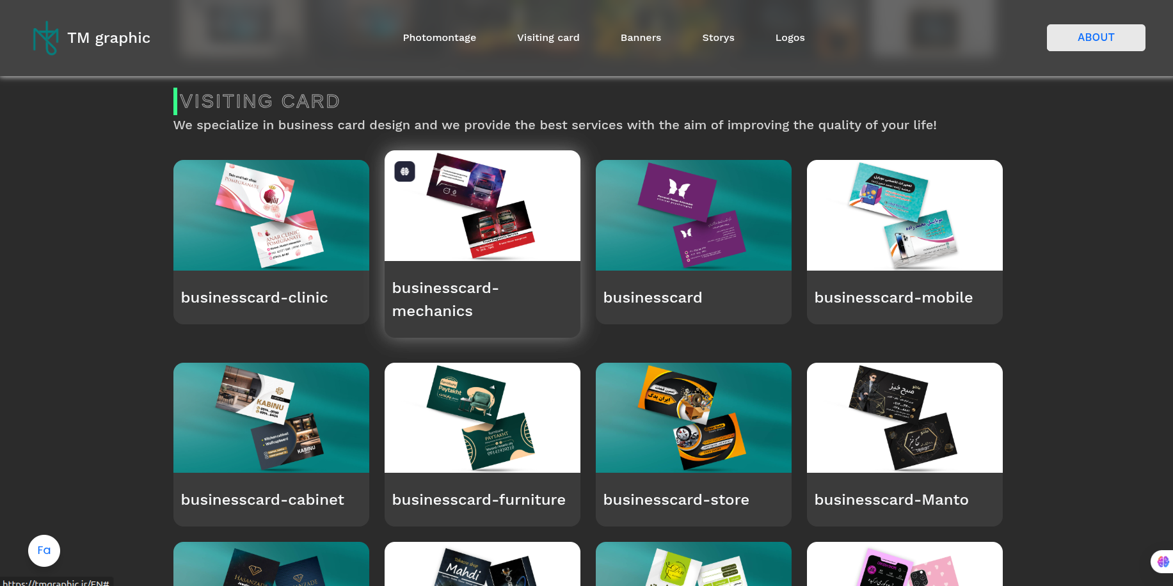Open the businesscard-furniture title link
The height and width of the screenshot is (586, 1173).
coord(479,500)
